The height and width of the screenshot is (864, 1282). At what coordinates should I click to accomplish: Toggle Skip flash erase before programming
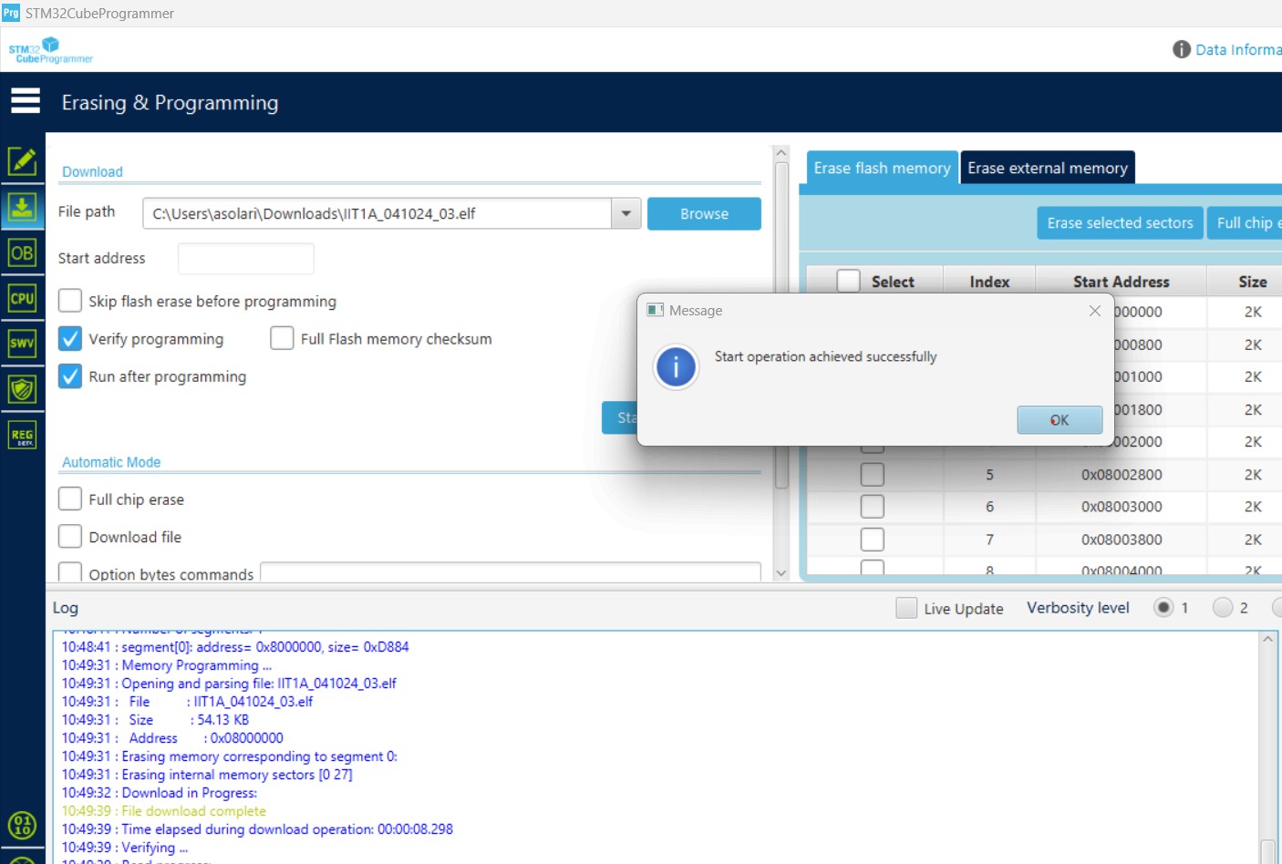(70, 301)
